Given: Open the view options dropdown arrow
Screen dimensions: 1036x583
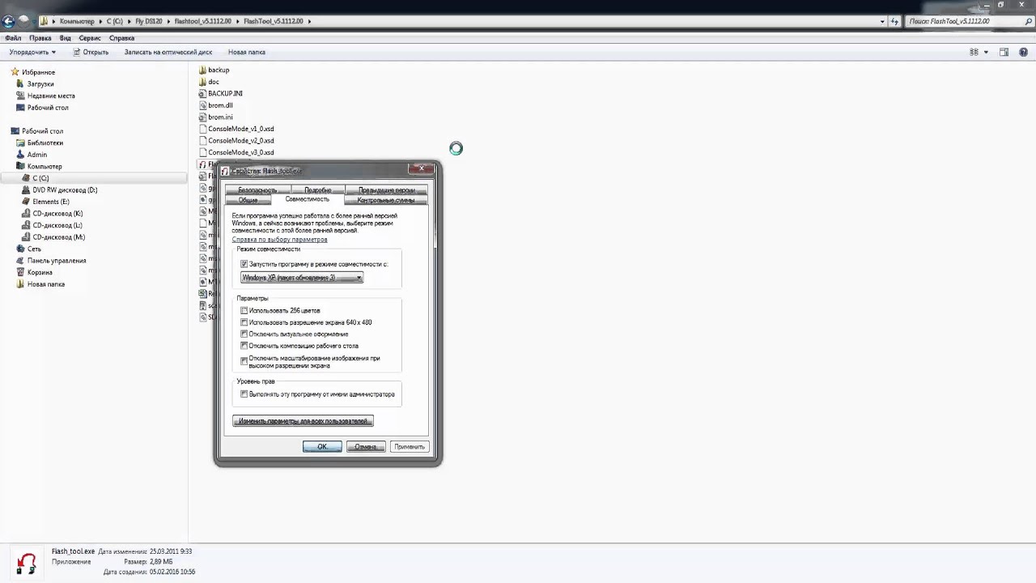Looking at the screenshot, I should tap(986, 52).
